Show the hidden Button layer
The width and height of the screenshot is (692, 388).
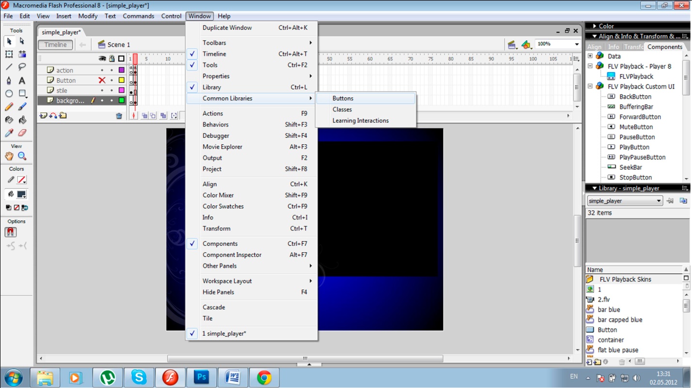[x=102, y=80]
